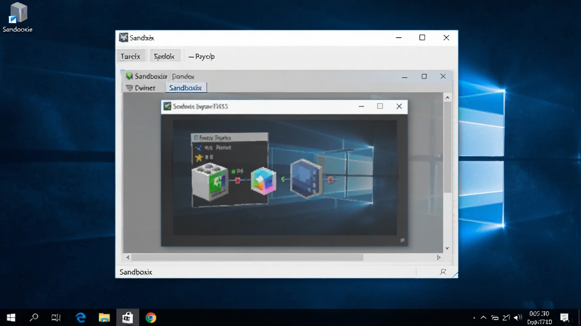Maximize the outer Sandbxix window
Image resolution: width=581 pixels, height=326 pixels.
422,37
